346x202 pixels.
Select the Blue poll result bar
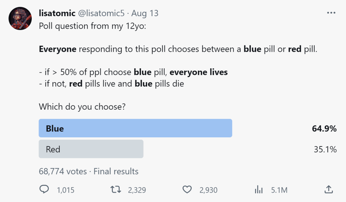click(135, 128)
